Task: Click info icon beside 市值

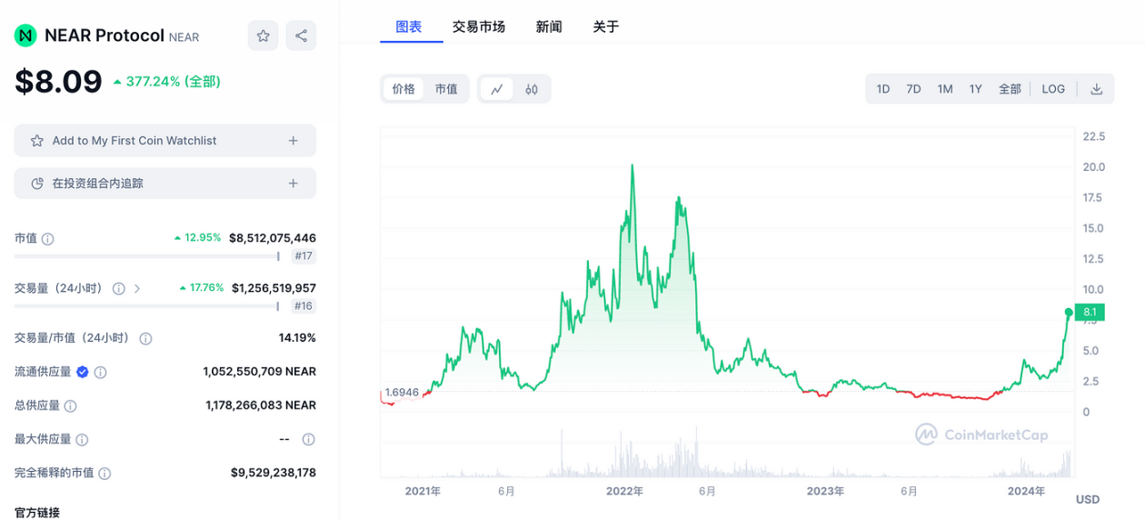Action: (x=48, y=238)
